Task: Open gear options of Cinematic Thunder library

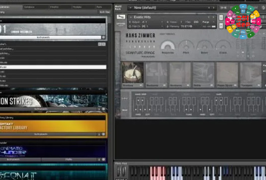Action: tap(103, 159)
